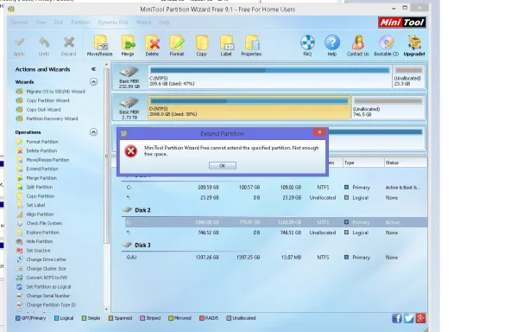Open the Help menu in menu bar
The height and width of the screenshot is (332, 523).
click(x=164, y=22)
